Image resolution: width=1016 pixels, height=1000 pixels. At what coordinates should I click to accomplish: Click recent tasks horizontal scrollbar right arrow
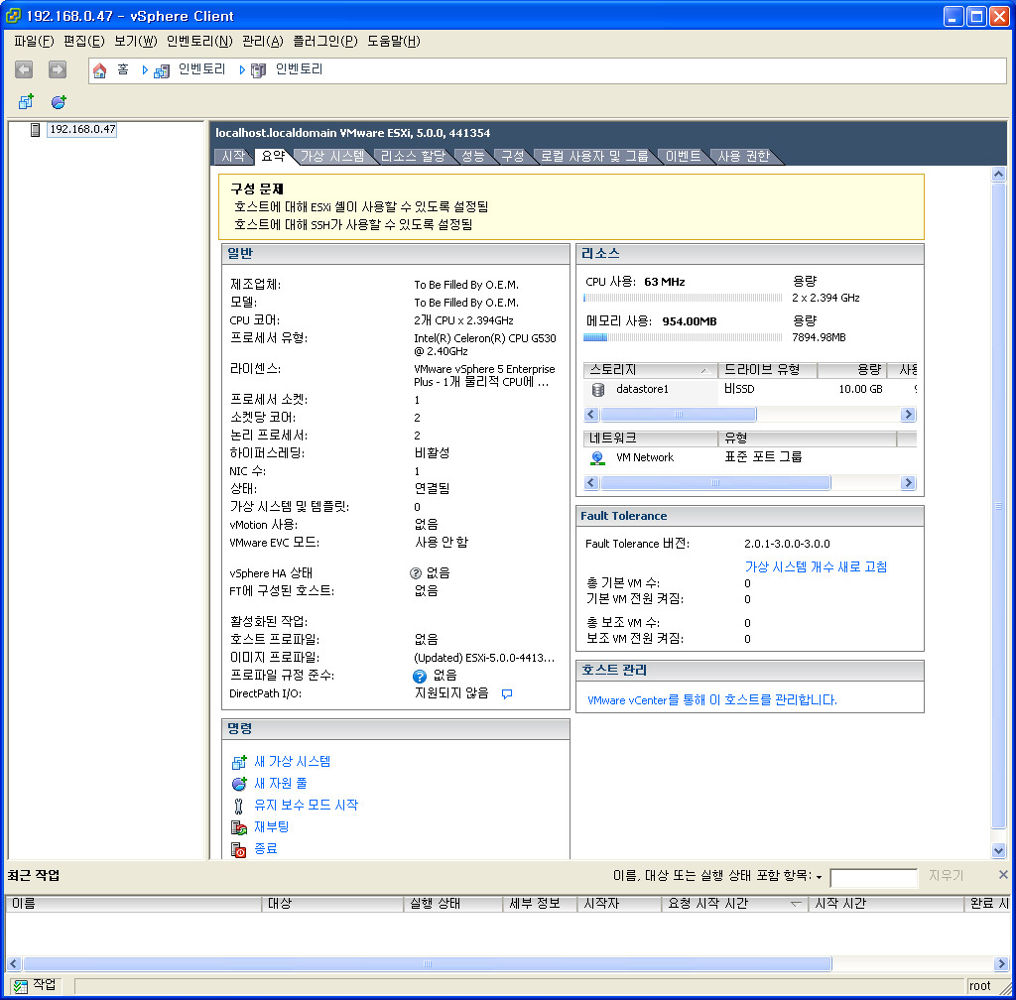tap(1002, 963)
